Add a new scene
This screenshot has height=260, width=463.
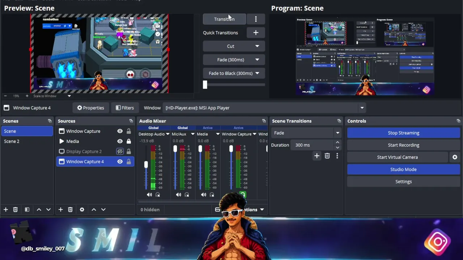[x=6, y=209]
